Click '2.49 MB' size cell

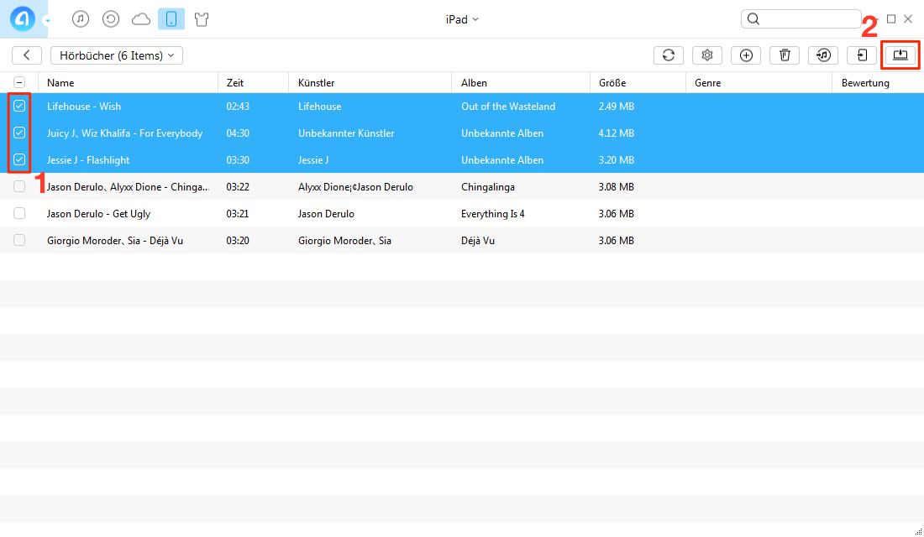[617, 107]
